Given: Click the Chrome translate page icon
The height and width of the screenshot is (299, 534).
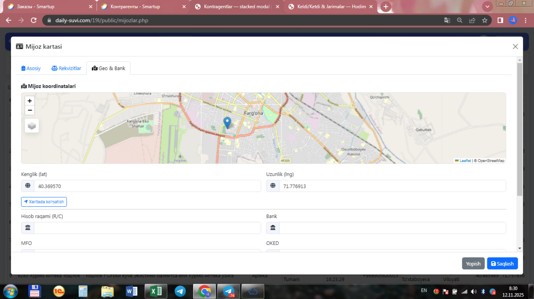Looking at the screenshot, I should point(447,20).
